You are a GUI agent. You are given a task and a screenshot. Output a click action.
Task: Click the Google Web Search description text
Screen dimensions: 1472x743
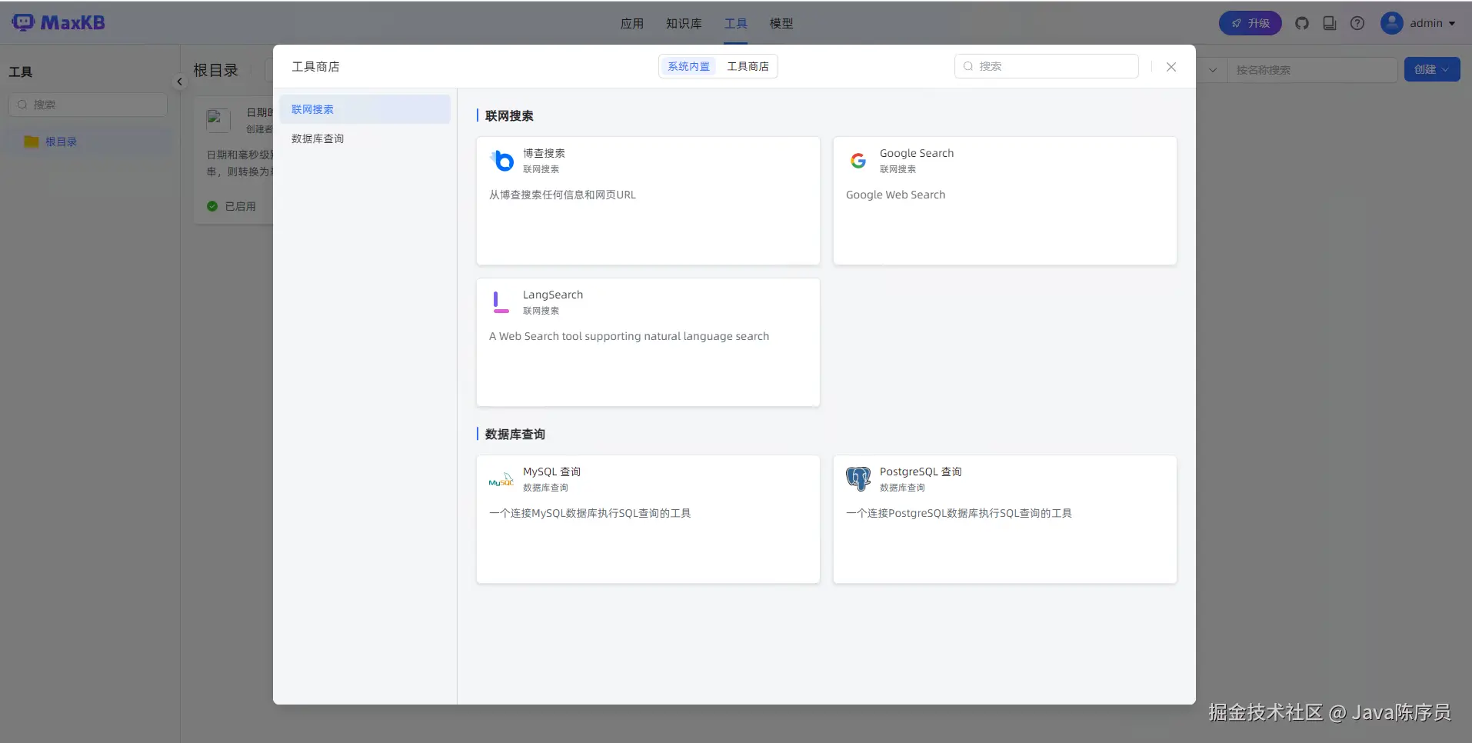(x=896, y=195)
